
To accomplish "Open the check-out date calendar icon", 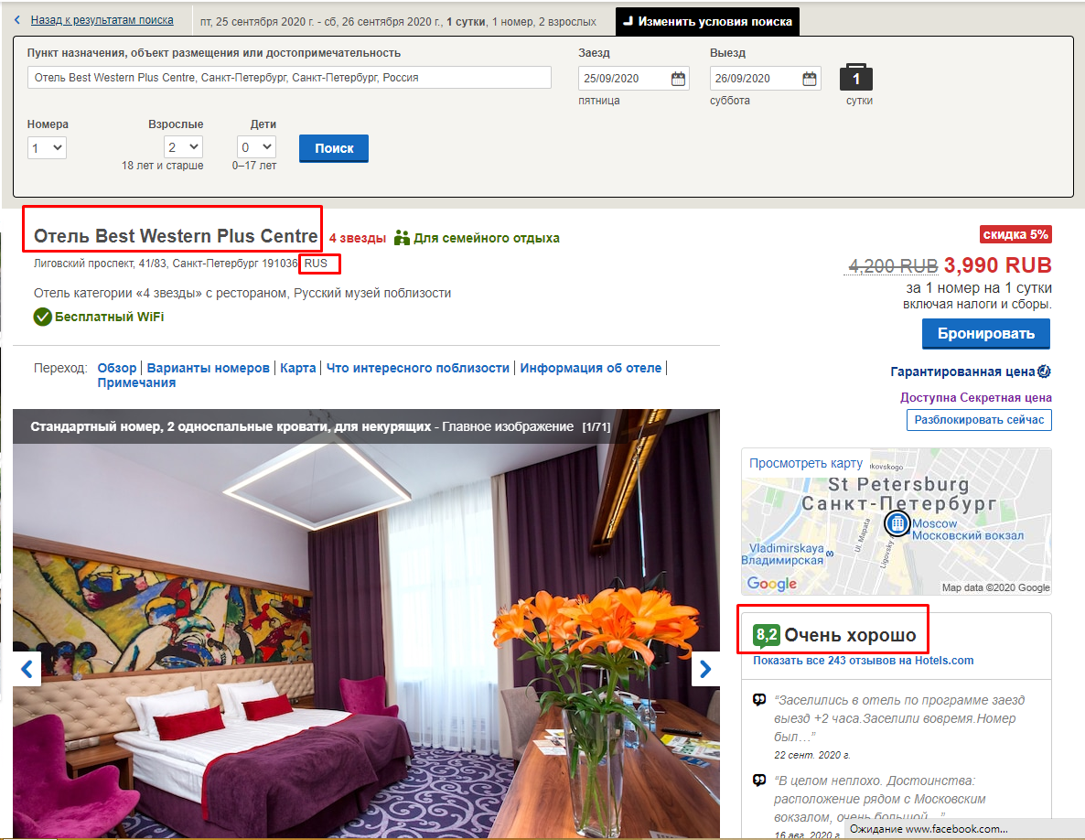I will (810, 78).
